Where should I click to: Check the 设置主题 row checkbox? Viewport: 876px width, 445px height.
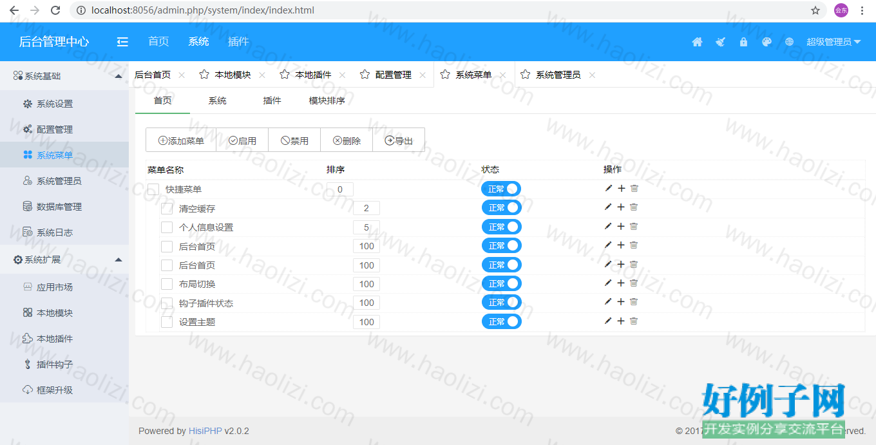coord(167,322)
